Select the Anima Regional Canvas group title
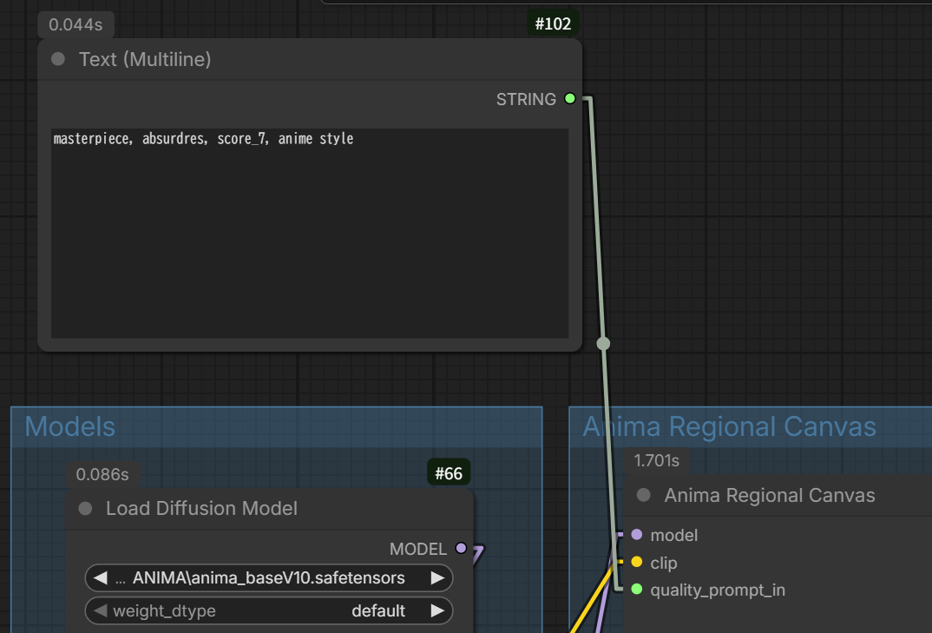 click(729, 426)
